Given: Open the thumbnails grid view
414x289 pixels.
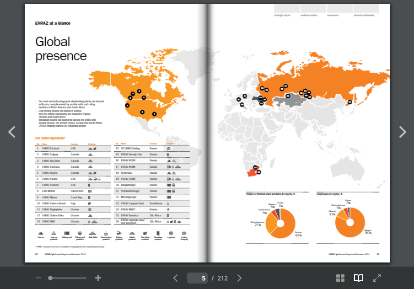Looking at the screenshot, I should coord(340,278).
